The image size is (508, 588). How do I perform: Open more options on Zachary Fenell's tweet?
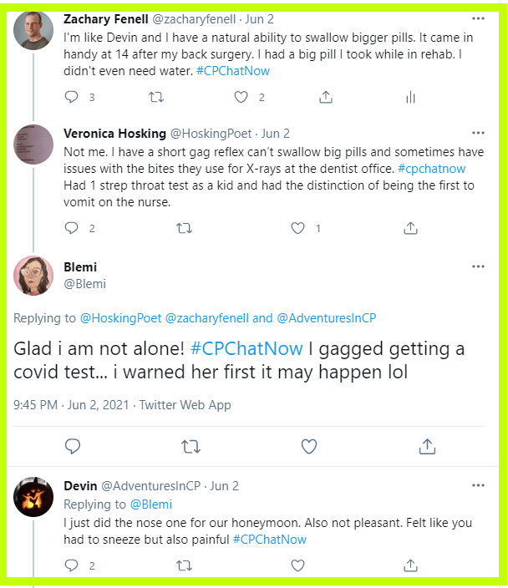pyautogui.click(x=478, y=18)
